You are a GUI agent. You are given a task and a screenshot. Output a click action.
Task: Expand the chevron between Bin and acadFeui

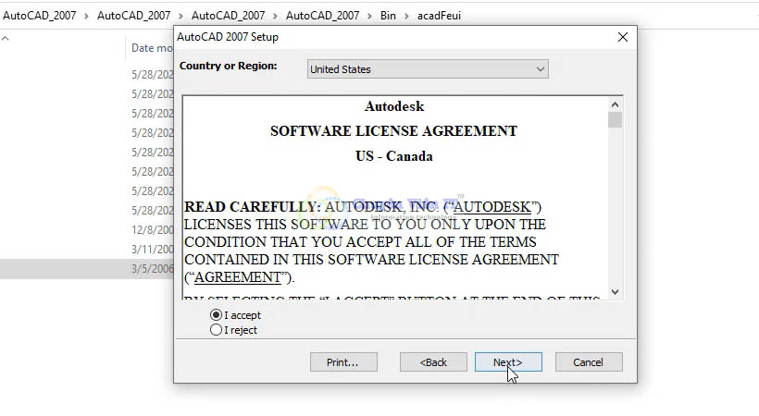pos(406,16)
